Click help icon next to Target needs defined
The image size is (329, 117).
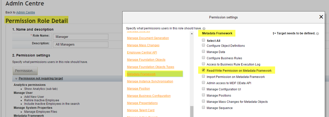coord(318,33)
